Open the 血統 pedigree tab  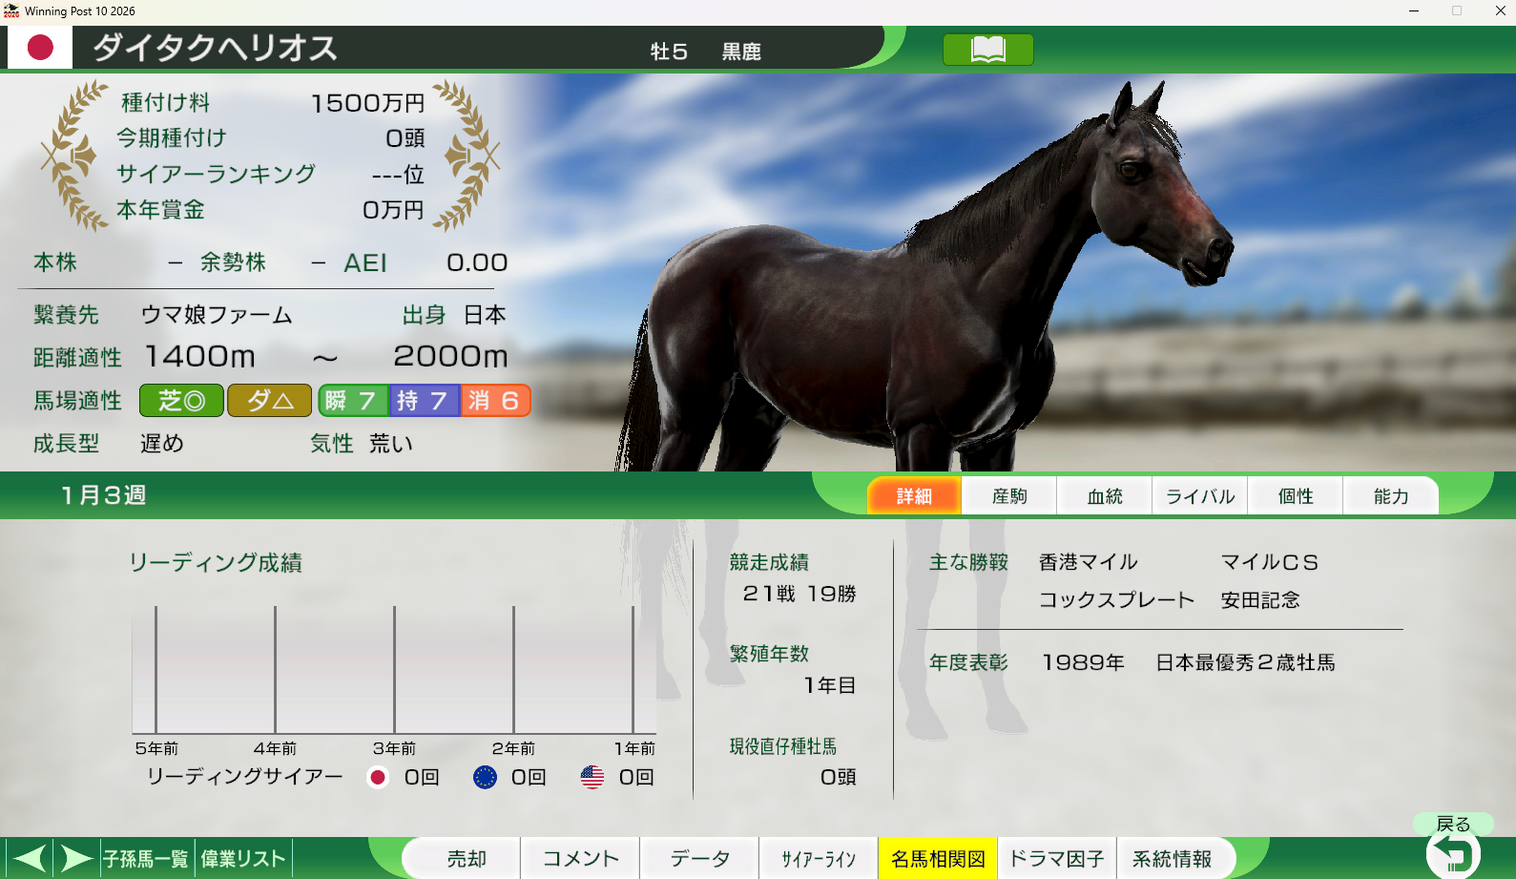click(1105, 496)
